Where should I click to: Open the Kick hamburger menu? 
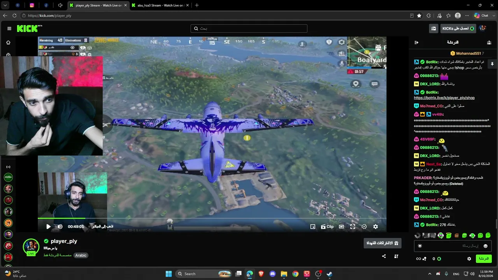tap(9, 28)
